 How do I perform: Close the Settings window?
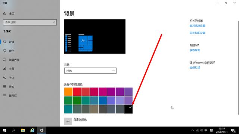point(235,3)
